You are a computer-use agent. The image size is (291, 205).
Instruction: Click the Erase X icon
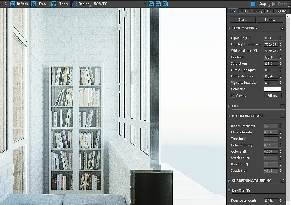click(33, 4)
